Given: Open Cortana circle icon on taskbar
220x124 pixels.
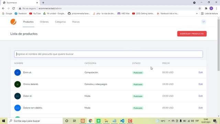Looking at the screenshot, I should [x=67, y=121].
